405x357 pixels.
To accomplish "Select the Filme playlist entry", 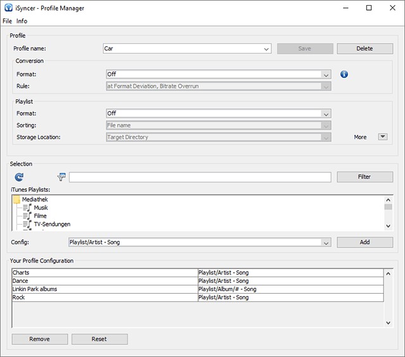I will [x=40, y=216].
